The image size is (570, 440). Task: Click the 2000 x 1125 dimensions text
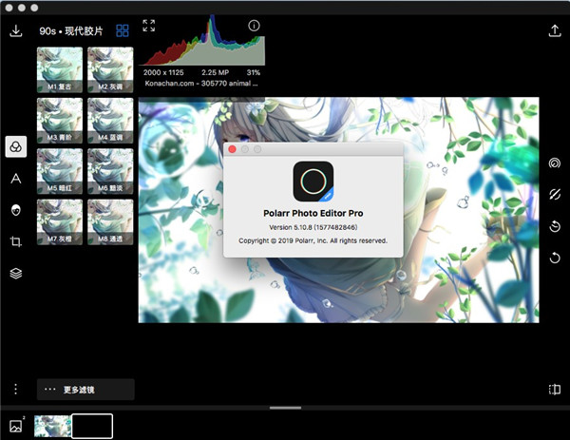163,72
